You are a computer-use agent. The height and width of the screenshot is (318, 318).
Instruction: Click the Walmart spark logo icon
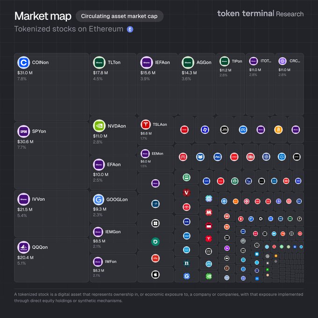tap(282, 157)
